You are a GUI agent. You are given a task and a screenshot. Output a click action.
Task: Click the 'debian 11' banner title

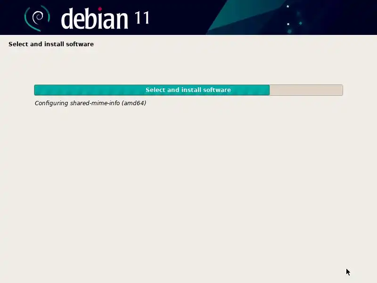pos(105,18)
